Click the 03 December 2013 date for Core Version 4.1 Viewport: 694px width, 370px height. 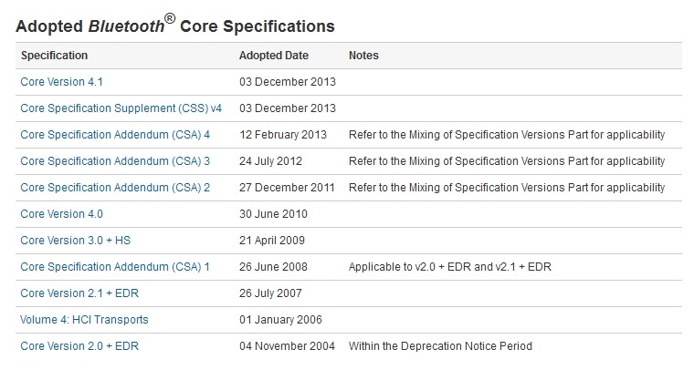pos(288,82)
